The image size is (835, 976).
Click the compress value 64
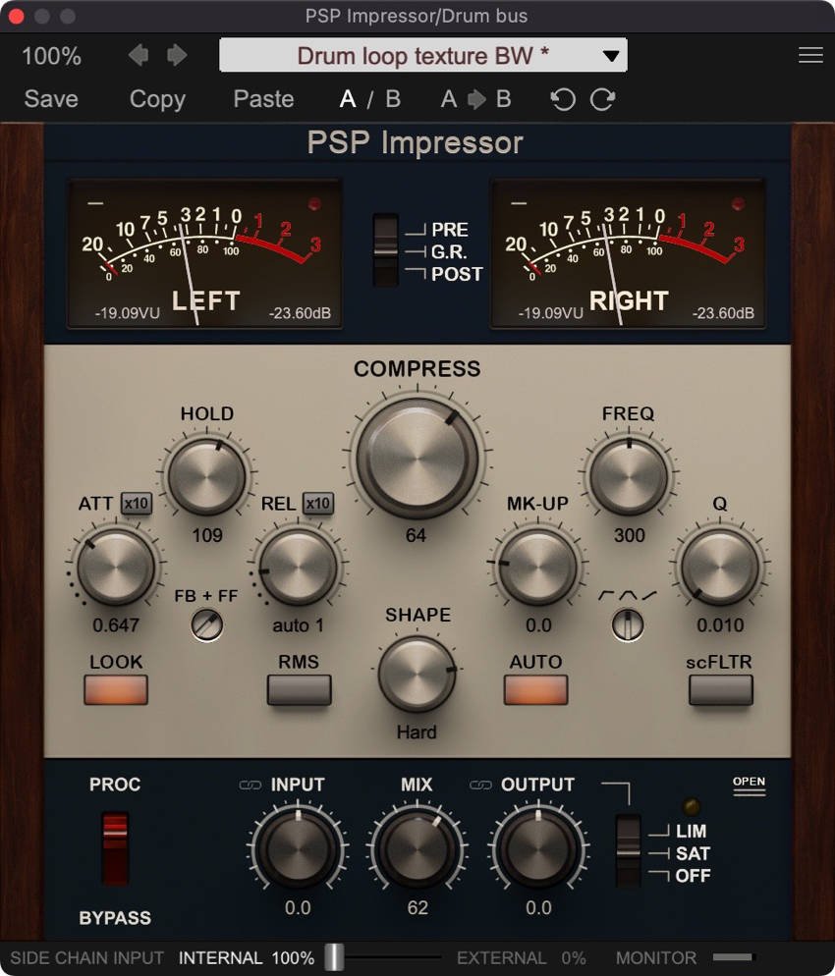coord(416,535)
